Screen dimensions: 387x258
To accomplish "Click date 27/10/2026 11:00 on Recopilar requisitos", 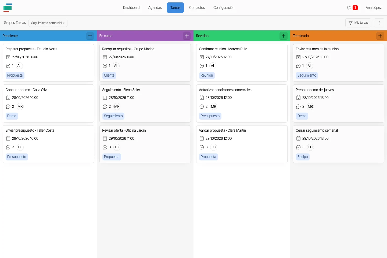I will 121,57.
